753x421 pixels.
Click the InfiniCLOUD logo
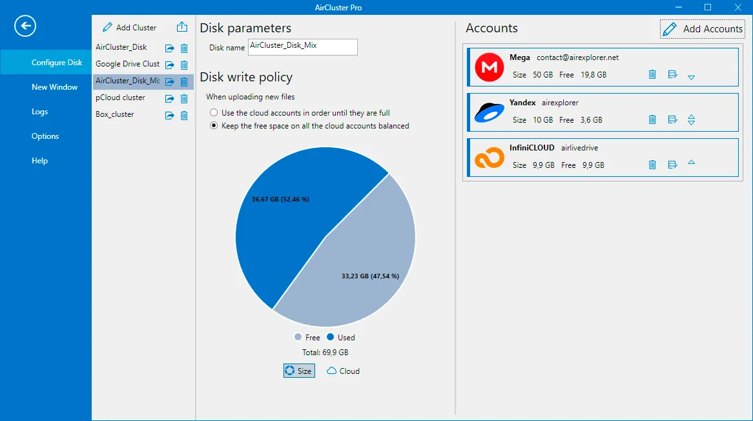pyautogui.click(x=490, y=158)
